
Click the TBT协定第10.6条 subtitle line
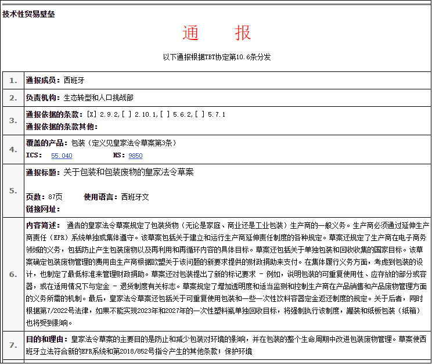(x=217, y=57)
